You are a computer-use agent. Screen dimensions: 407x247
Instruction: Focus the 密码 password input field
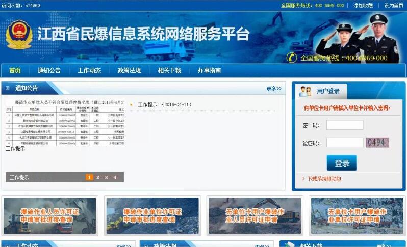(345, 125)
